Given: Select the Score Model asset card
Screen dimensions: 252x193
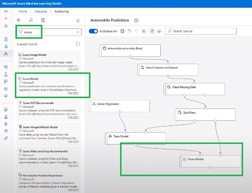Looking at the screenshot, I should [49, 85].
